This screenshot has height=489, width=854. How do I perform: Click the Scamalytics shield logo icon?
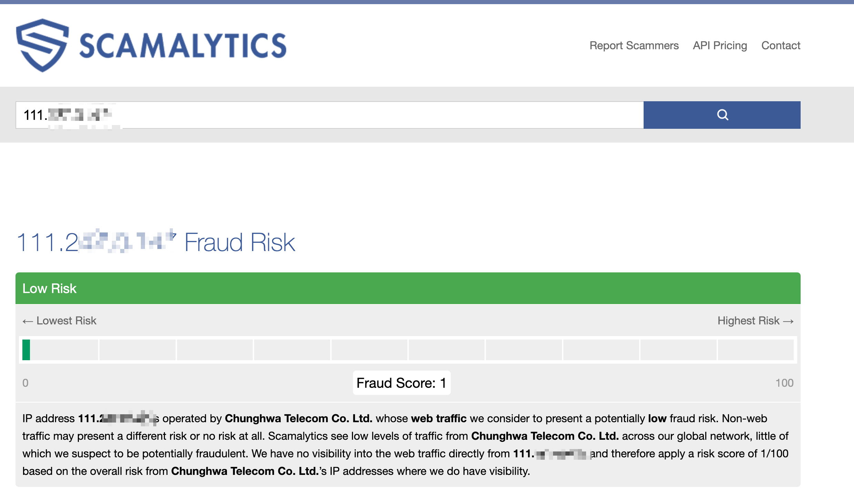[42, 45]
